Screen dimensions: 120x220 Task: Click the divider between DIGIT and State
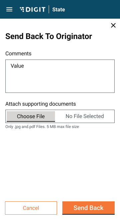[49, 9]
